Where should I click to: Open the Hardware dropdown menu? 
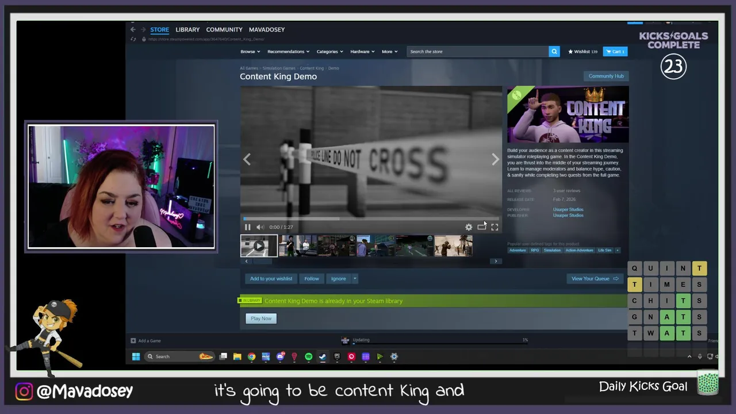point(362,52)
